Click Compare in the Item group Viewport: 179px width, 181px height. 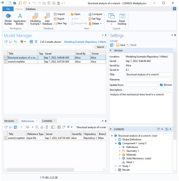point(95,14)
